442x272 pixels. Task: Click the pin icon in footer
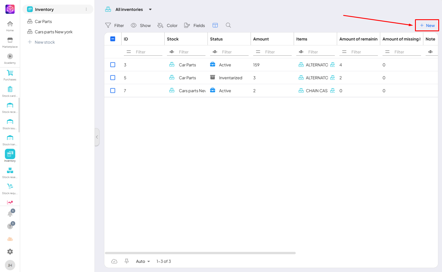pos(126,261)
